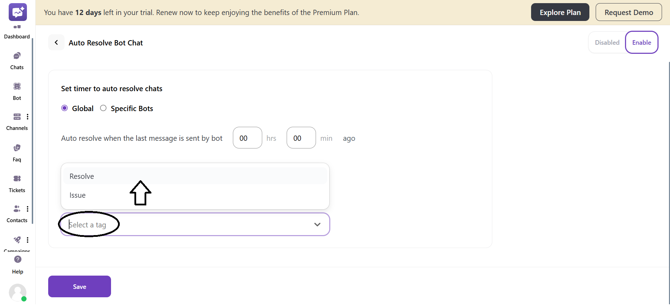This screenshot has height=306, width=670.
Task: Select the Bot icon in sidebar
Action: [17, 91]
